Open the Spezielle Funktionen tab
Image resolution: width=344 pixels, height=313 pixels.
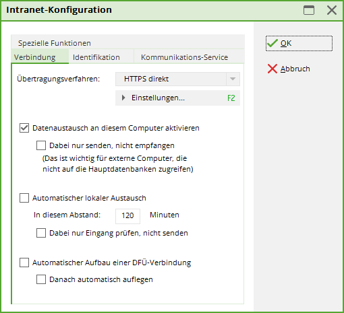pyautogui.click(x=55, y=43)
